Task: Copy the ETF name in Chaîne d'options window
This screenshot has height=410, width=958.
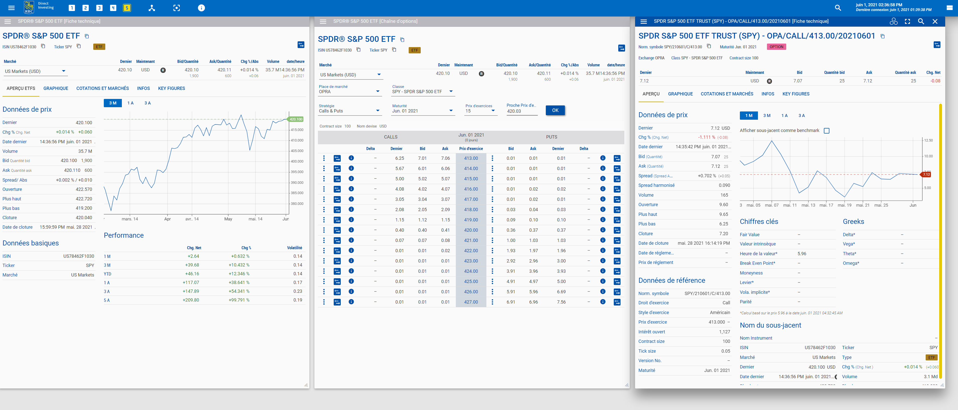Action: 402,40
